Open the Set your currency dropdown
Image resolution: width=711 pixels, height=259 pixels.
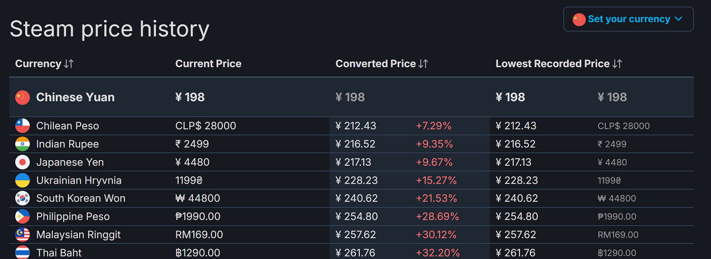click(x=628, y=19)
